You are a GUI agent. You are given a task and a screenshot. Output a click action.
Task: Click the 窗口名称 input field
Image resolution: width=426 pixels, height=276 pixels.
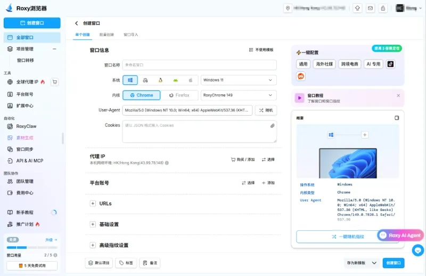(199, 65)
